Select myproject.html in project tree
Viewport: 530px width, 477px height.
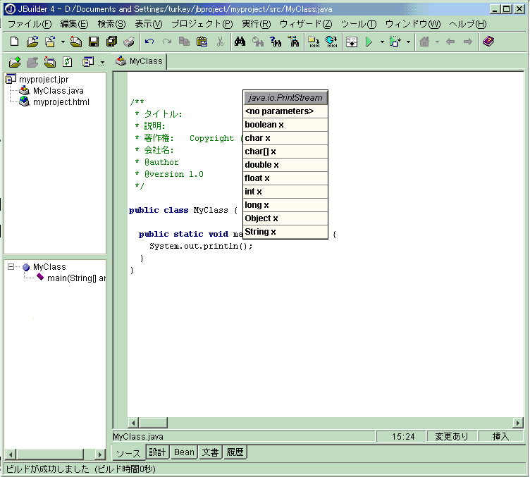click(x=61, y=102)
